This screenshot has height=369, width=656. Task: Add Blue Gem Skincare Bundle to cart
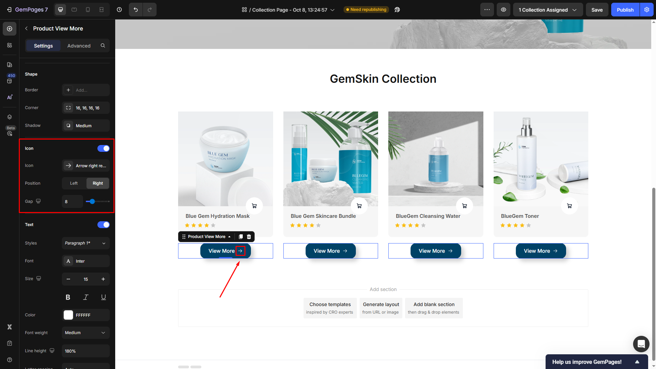pos(359,206)
